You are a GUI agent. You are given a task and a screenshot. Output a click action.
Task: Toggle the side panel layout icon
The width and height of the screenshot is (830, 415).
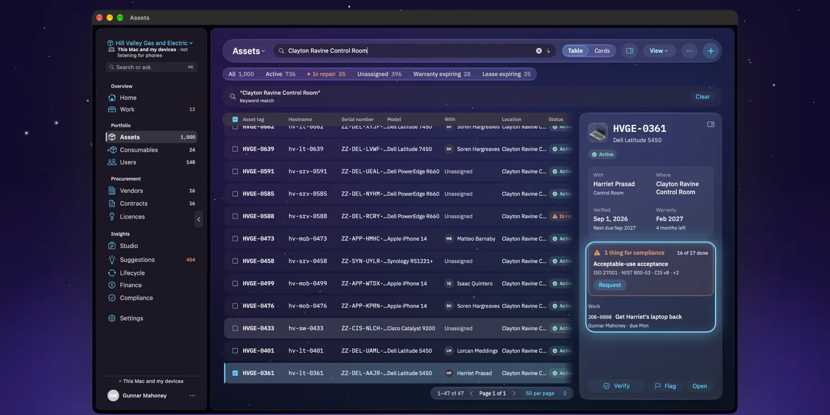pyautogui.click(x=629, y=51)
